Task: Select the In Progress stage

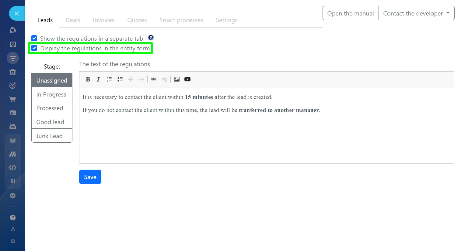Action: click(51, 94)
